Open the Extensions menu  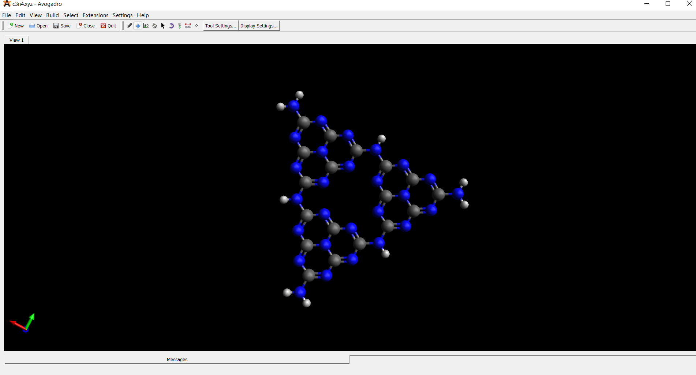[96, 15]
